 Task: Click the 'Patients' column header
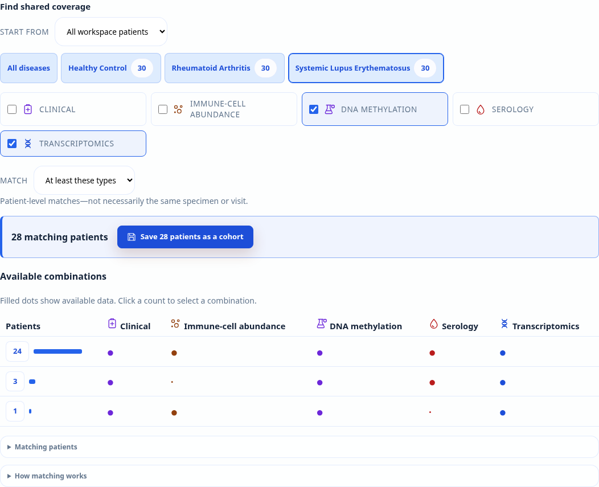click(23, 326)
